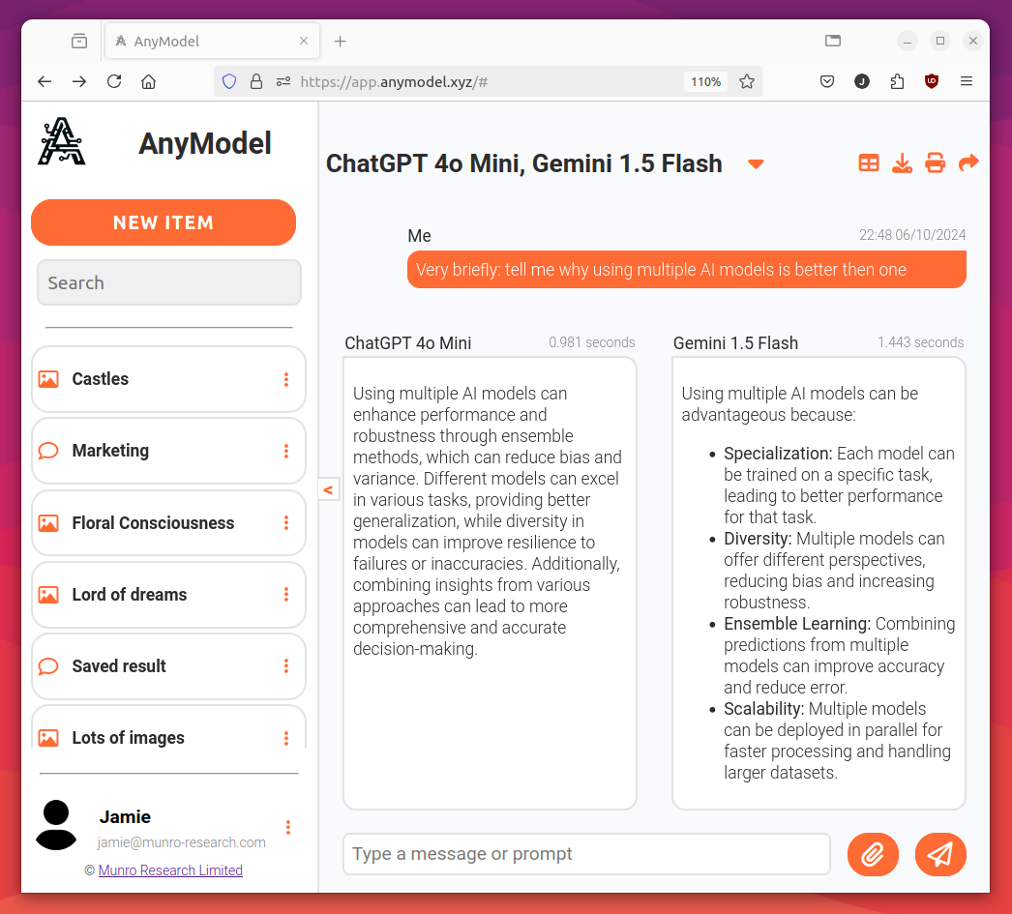Open browser home page icon

click(148, 81)
